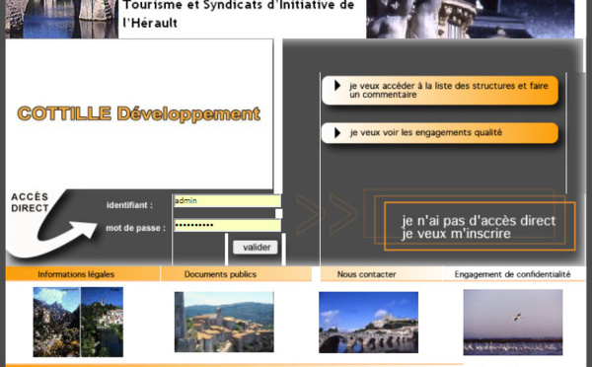Open Engagement de confidentialité tab
Viewport: 592px width, 367px height.
(513, 274)
